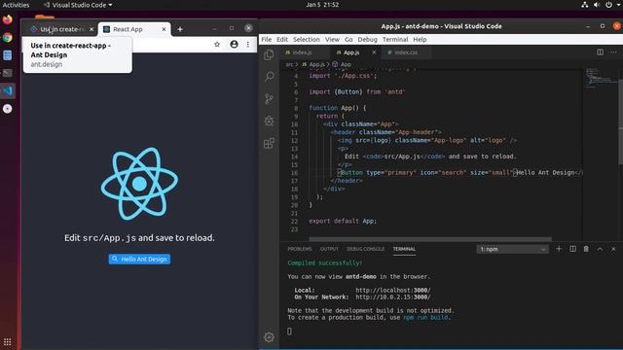Open the localhost:3000 link in terminal
Screen dimensions: 623x350
393,290
